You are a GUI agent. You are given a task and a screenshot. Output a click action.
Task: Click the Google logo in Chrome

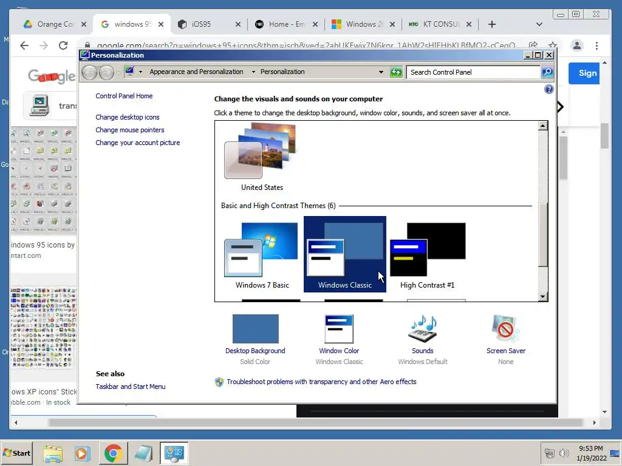pyautogui.click(x=51, y=76)
